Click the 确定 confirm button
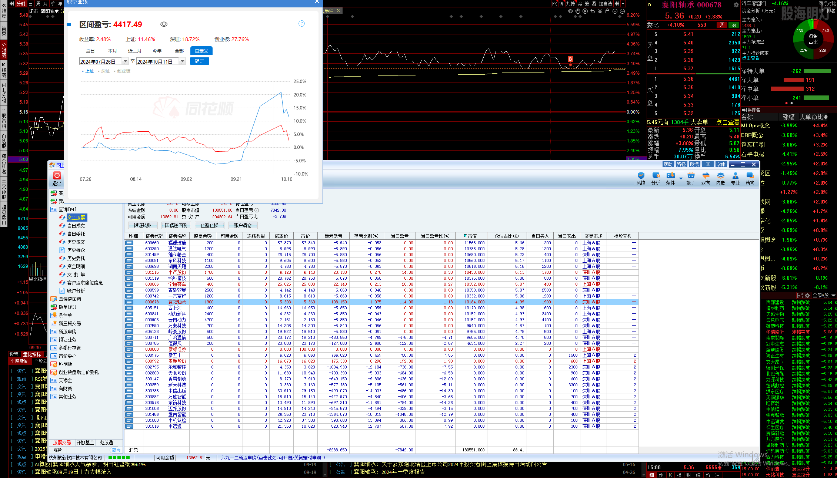The image size is (837, 478). (x=200, y=61)
